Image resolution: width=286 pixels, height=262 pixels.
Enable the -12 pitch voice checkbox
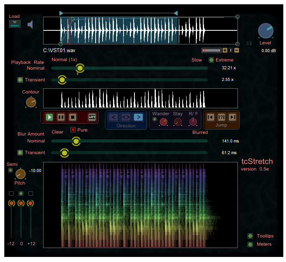coord(11,193)
